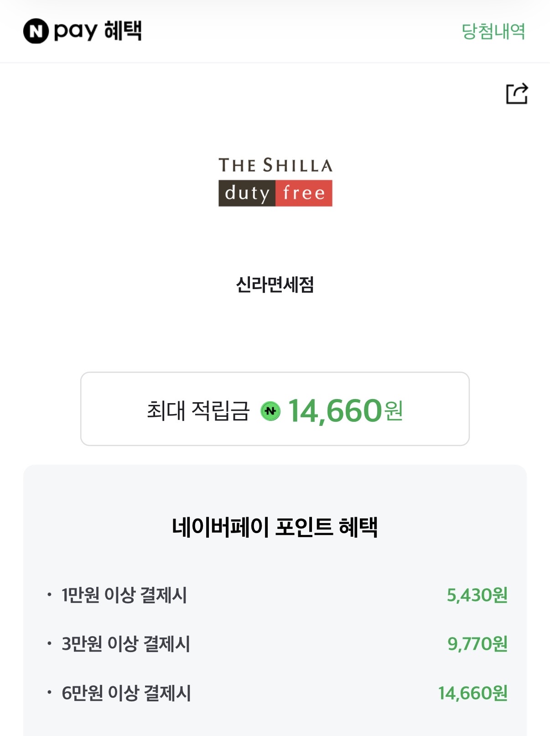The image size is (550, 736).
Task: Click the 5,430원 point value
Action: pyautogui.click(x=477, y=595)
